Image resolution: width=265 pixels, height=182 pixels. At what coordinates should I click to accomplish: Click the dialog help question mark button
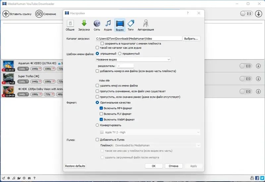click(187, 13)
